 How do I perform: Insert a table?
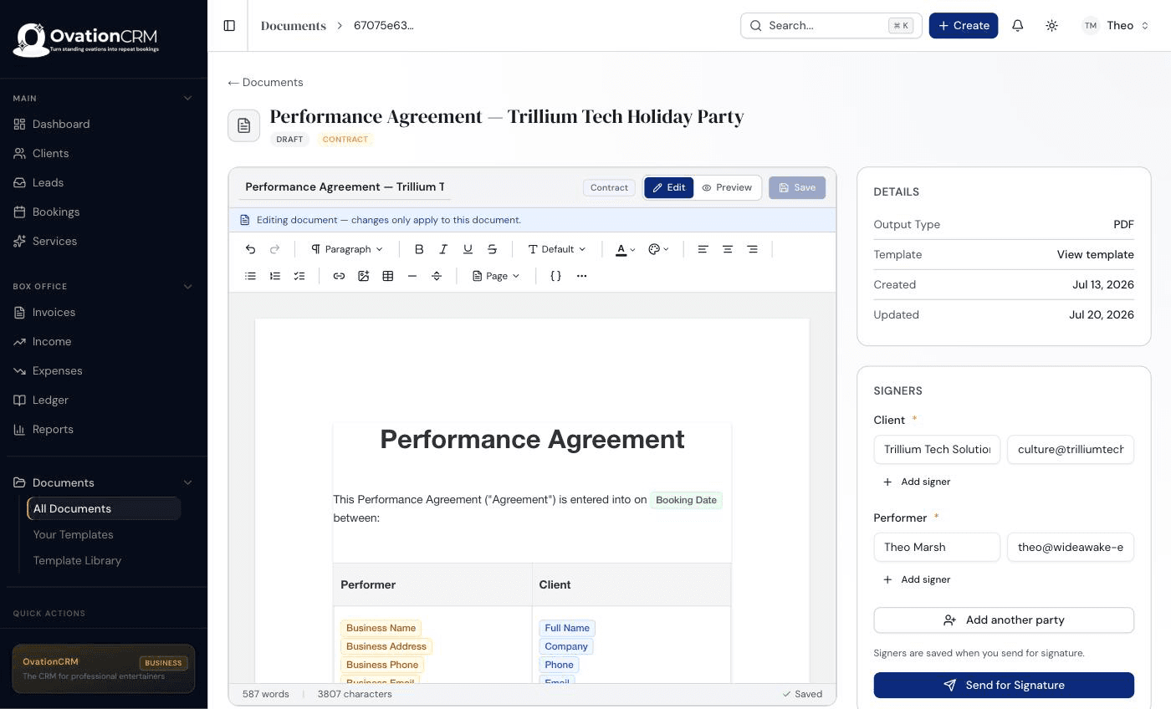pyautogui.click(x=388, y=276)
